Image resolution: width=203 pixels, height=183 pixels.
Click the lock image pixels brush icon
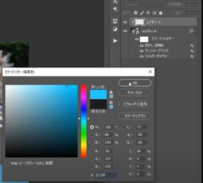142,13
